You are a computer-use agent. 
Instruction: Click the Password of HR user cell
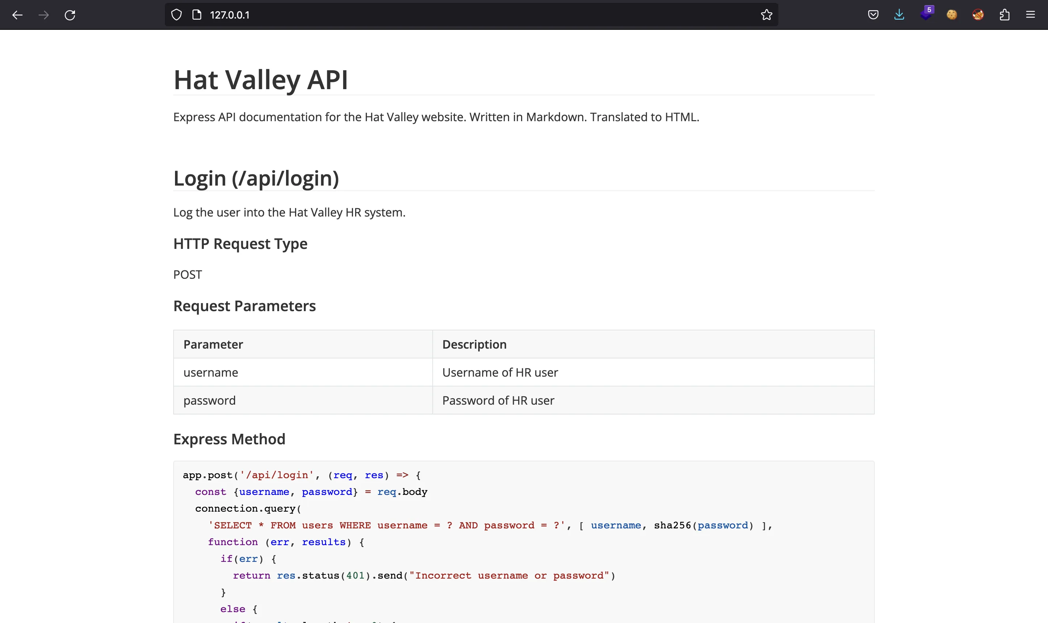(x=653, y=401)
